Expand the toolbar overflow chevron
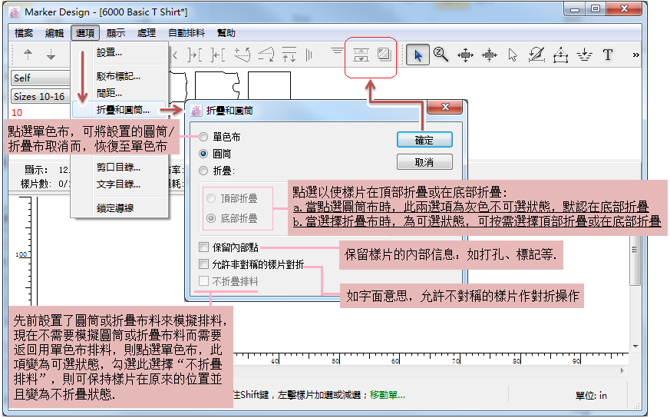Viewport: 670px width, 418px height. [635, 55]
